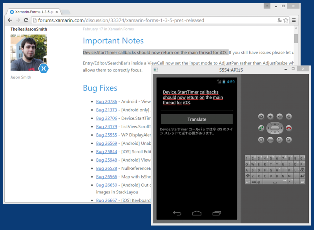
Task: Click the emulator search magnifier button
Action: [x=288, y=140]
